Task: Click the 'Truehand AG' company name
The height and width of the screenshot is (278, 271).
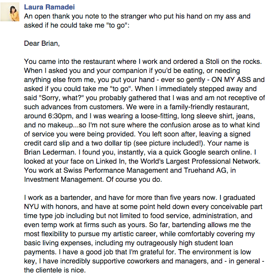Action: coord(205,170)
